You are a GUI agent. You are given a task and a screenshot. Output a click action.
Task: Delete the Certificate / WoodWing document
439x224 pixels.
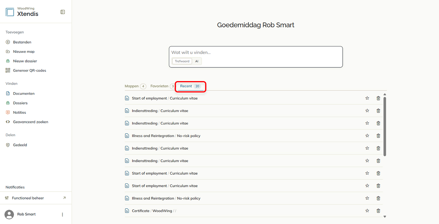[x=378, y=211]
